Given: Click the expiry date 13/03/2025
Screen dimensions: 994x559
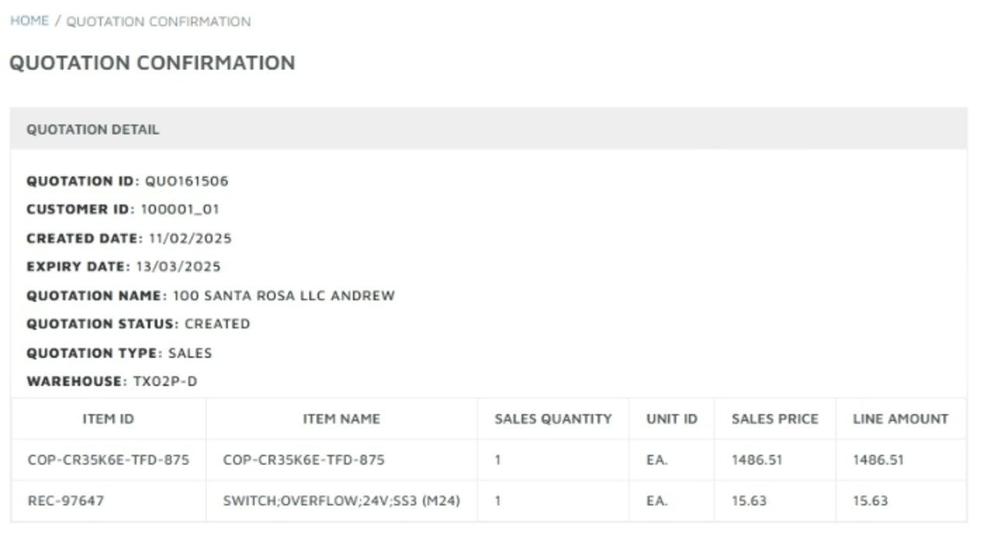Looking at the screenshot, I should tap(178, 266).
